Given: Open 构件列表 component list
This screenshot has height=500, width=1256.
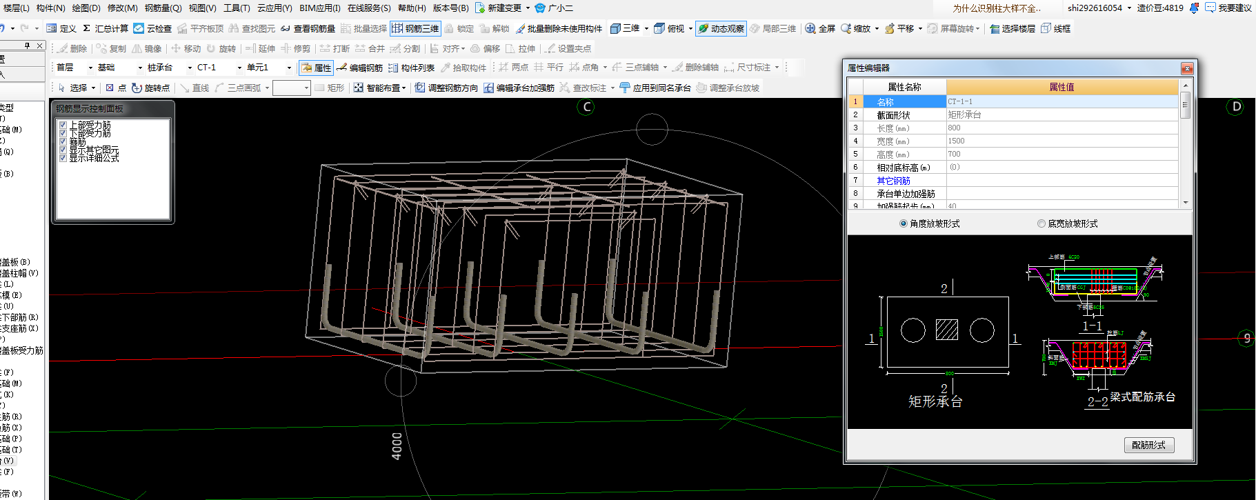Looking at the screenshot, I should 411,68.
